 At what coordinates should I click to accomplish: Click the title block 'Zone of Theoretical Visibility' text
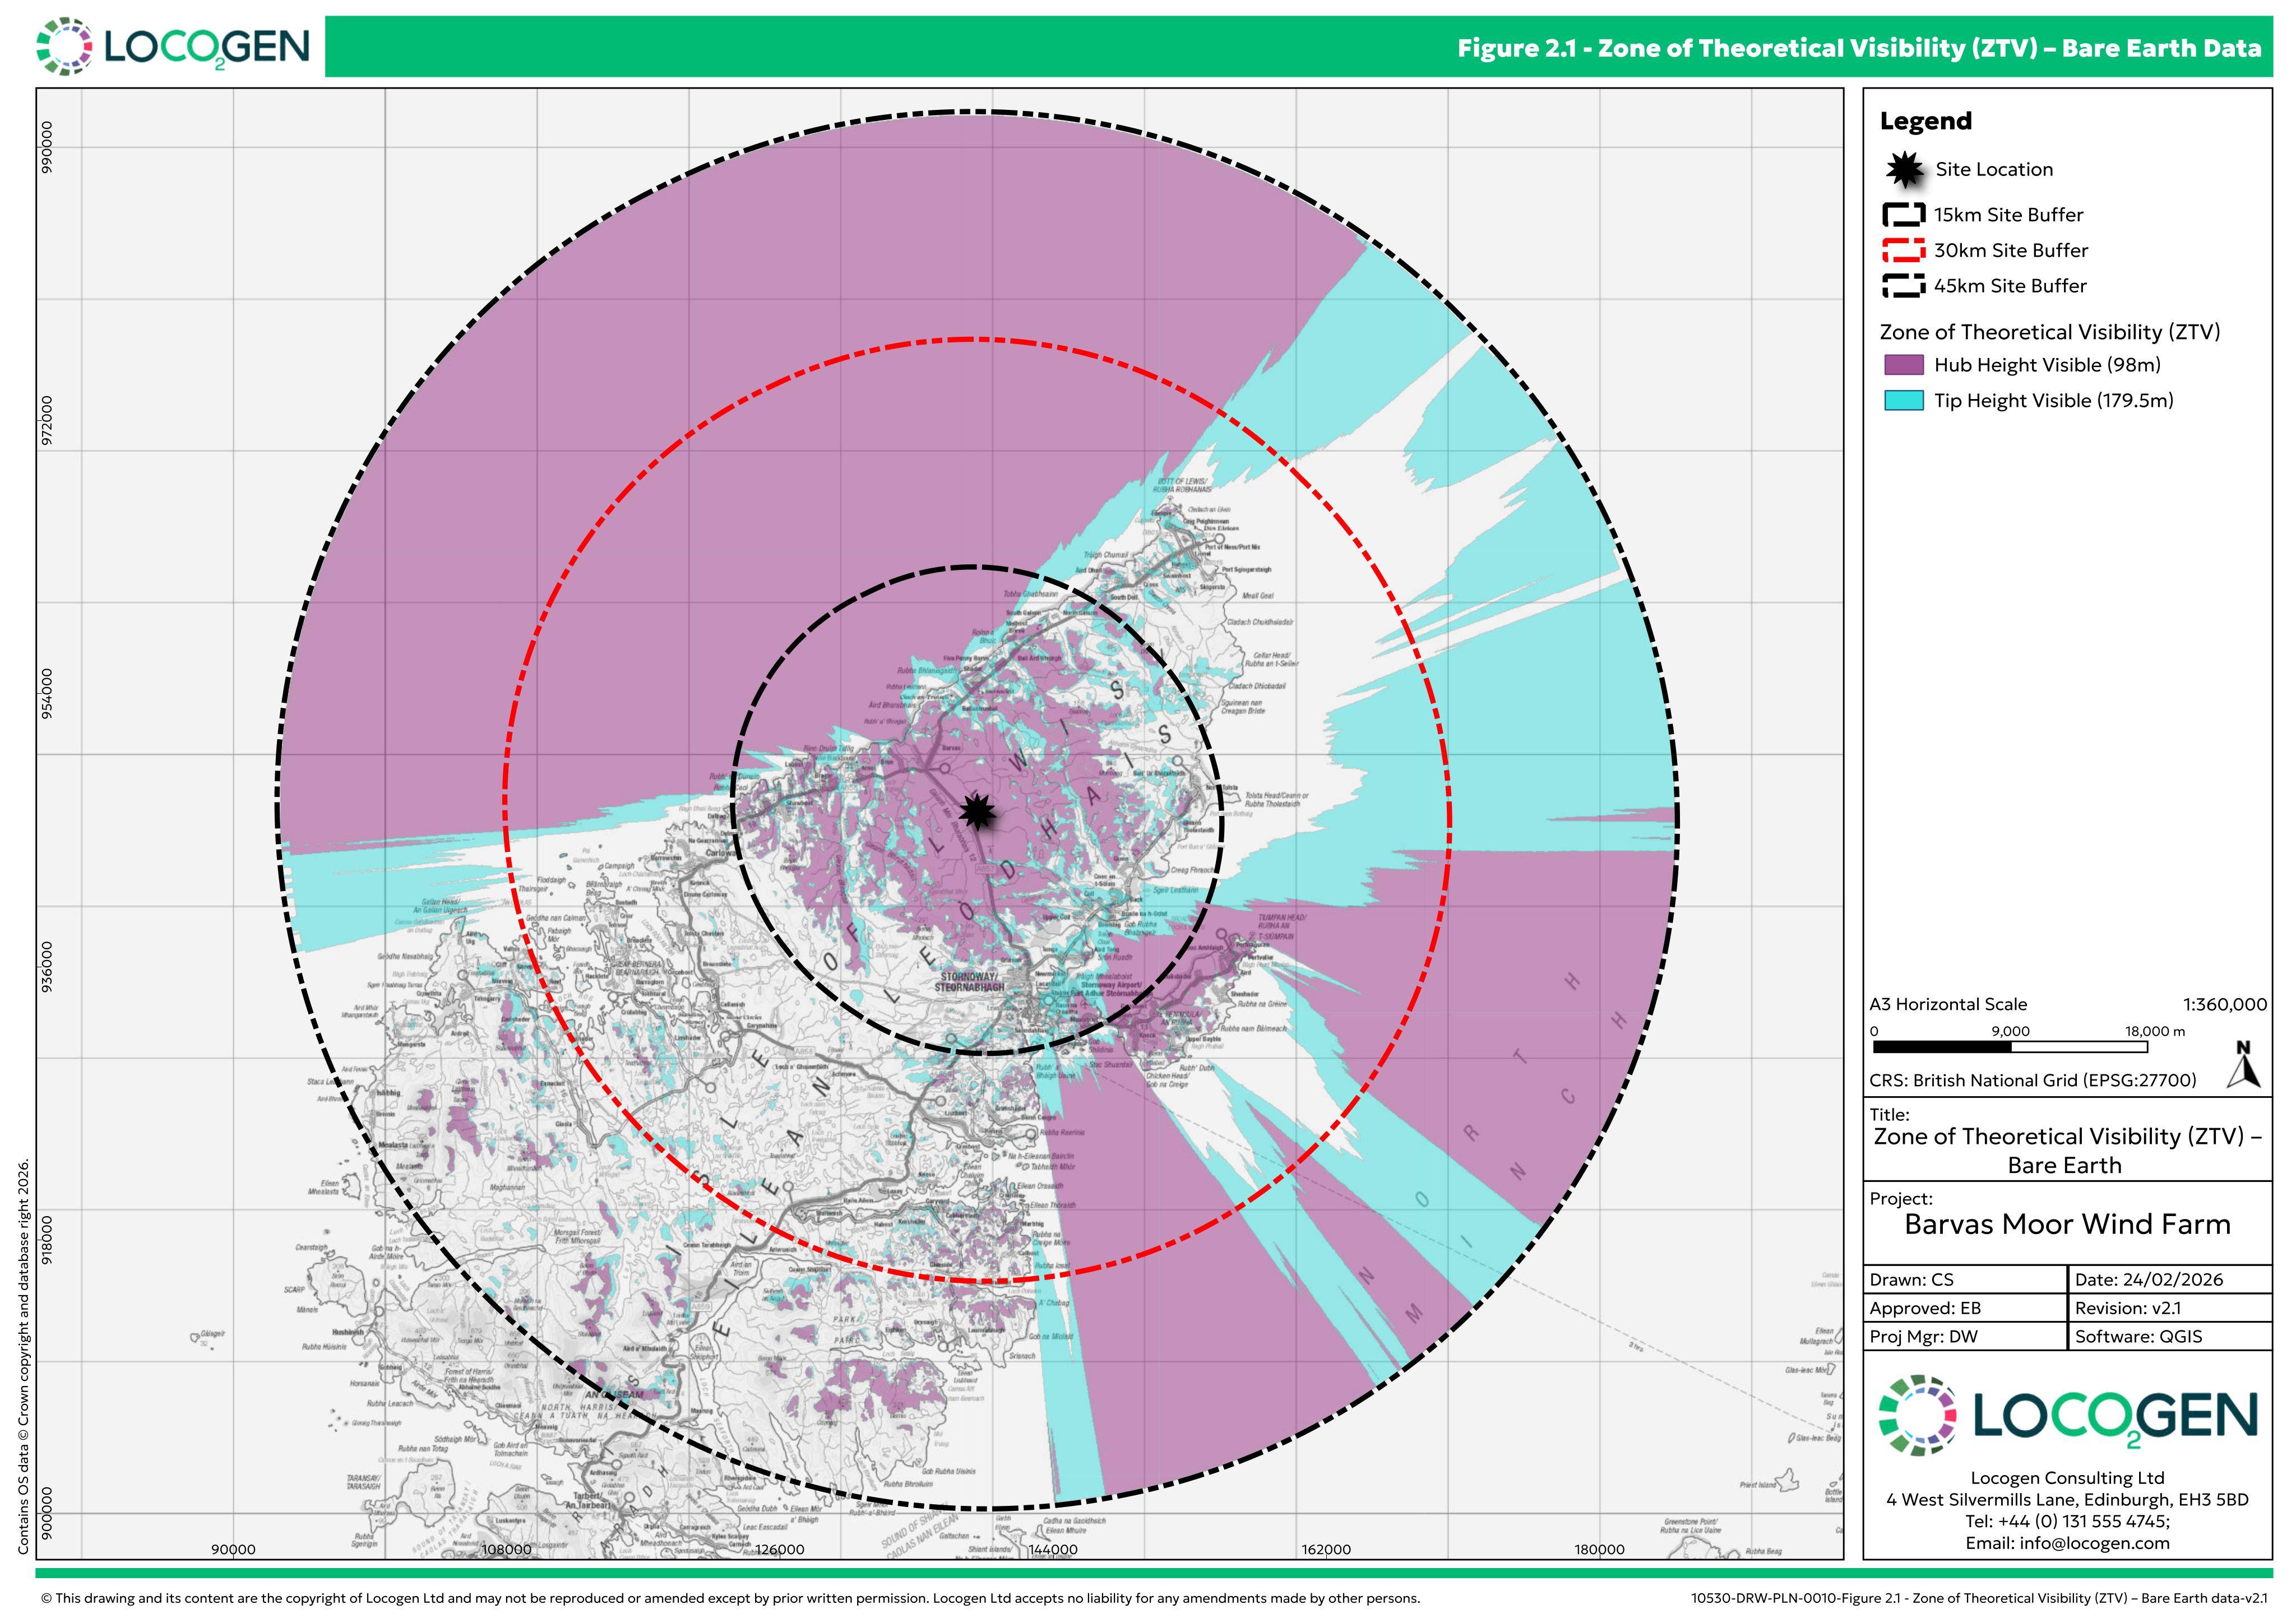[2067, 1151]
